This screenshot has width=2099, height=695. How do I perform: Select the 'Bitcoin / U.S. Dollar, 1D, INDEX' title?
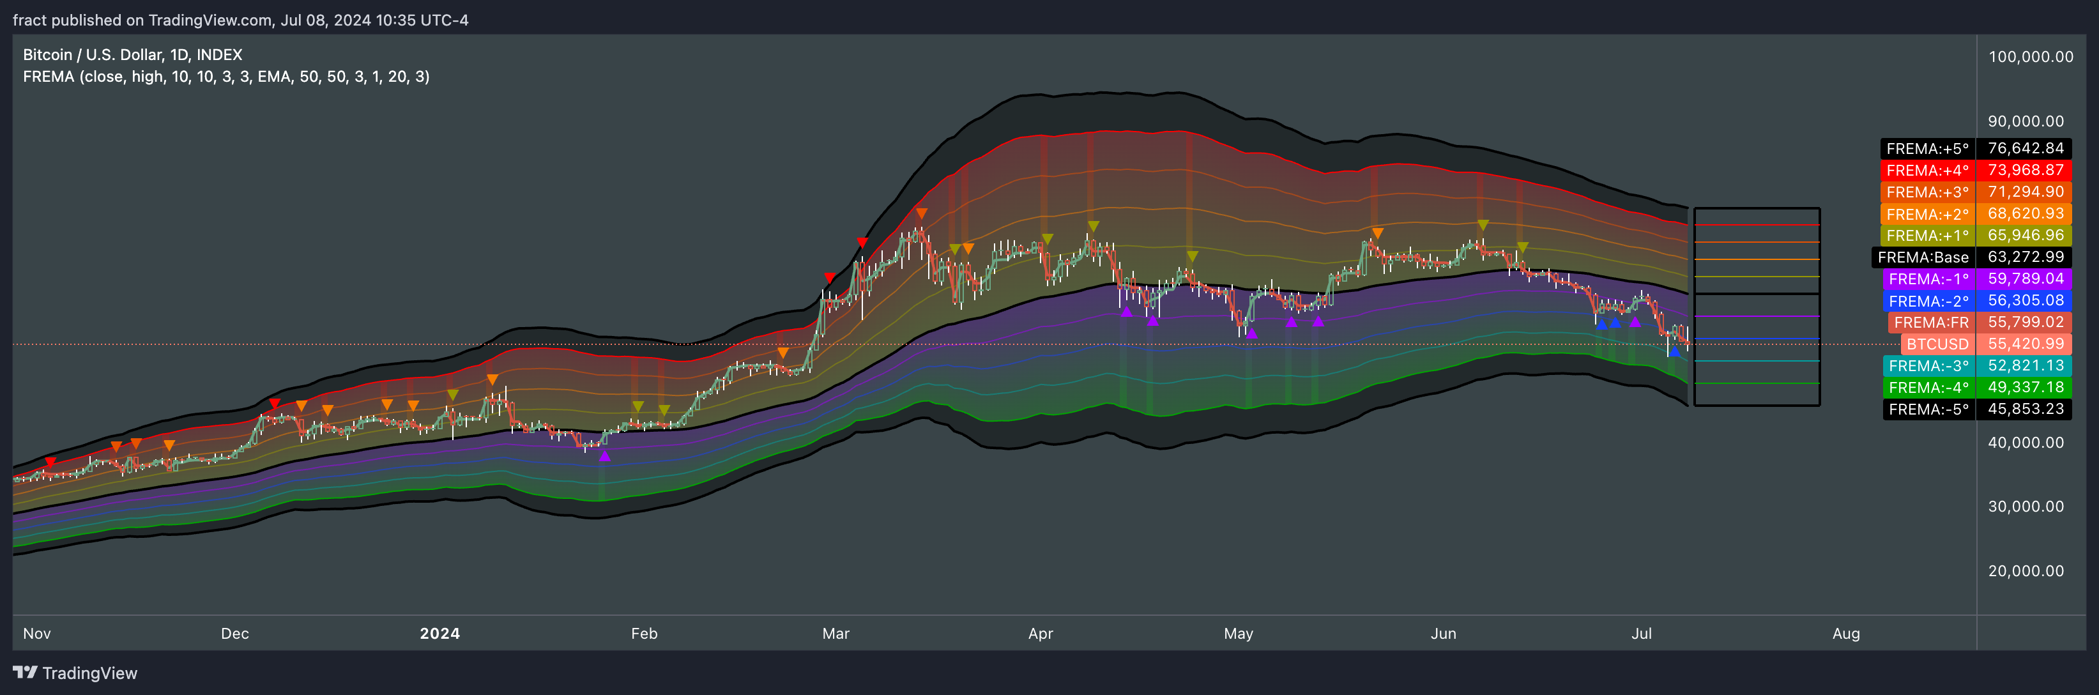[133, 54]
